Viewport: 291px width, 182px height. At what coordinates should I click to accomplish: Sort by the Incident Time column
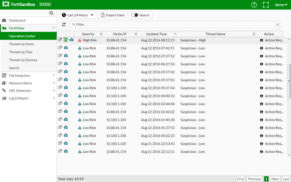coord(157,34)
